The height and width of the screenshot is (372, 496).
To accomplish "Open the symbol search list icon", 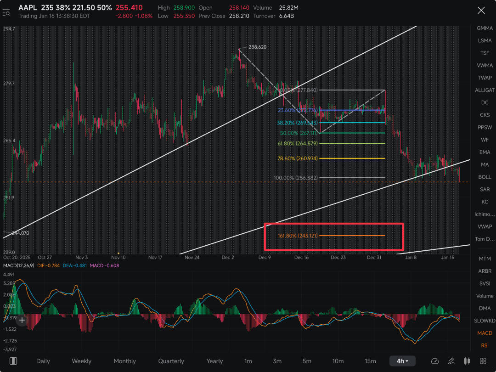I will pos(6,13).
